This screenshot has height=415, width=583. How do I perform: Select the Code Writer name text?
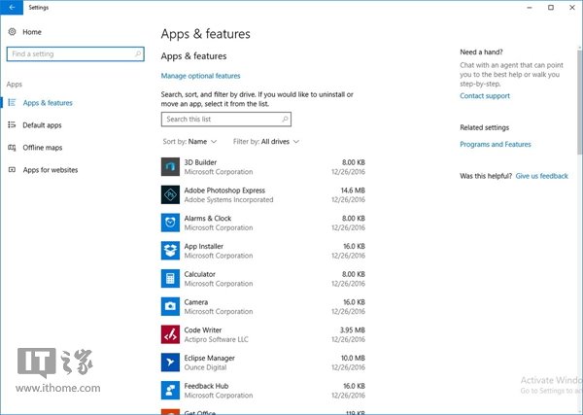(203, 330)
